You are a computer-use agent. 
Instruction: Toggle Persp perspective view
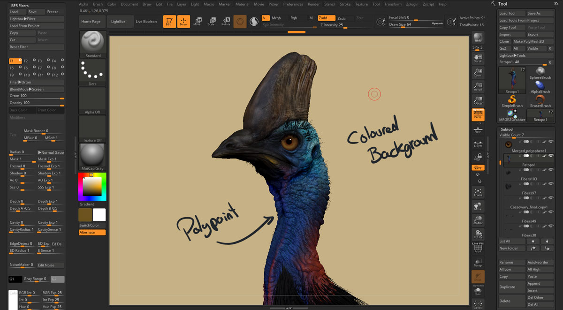tap(478, 114)
